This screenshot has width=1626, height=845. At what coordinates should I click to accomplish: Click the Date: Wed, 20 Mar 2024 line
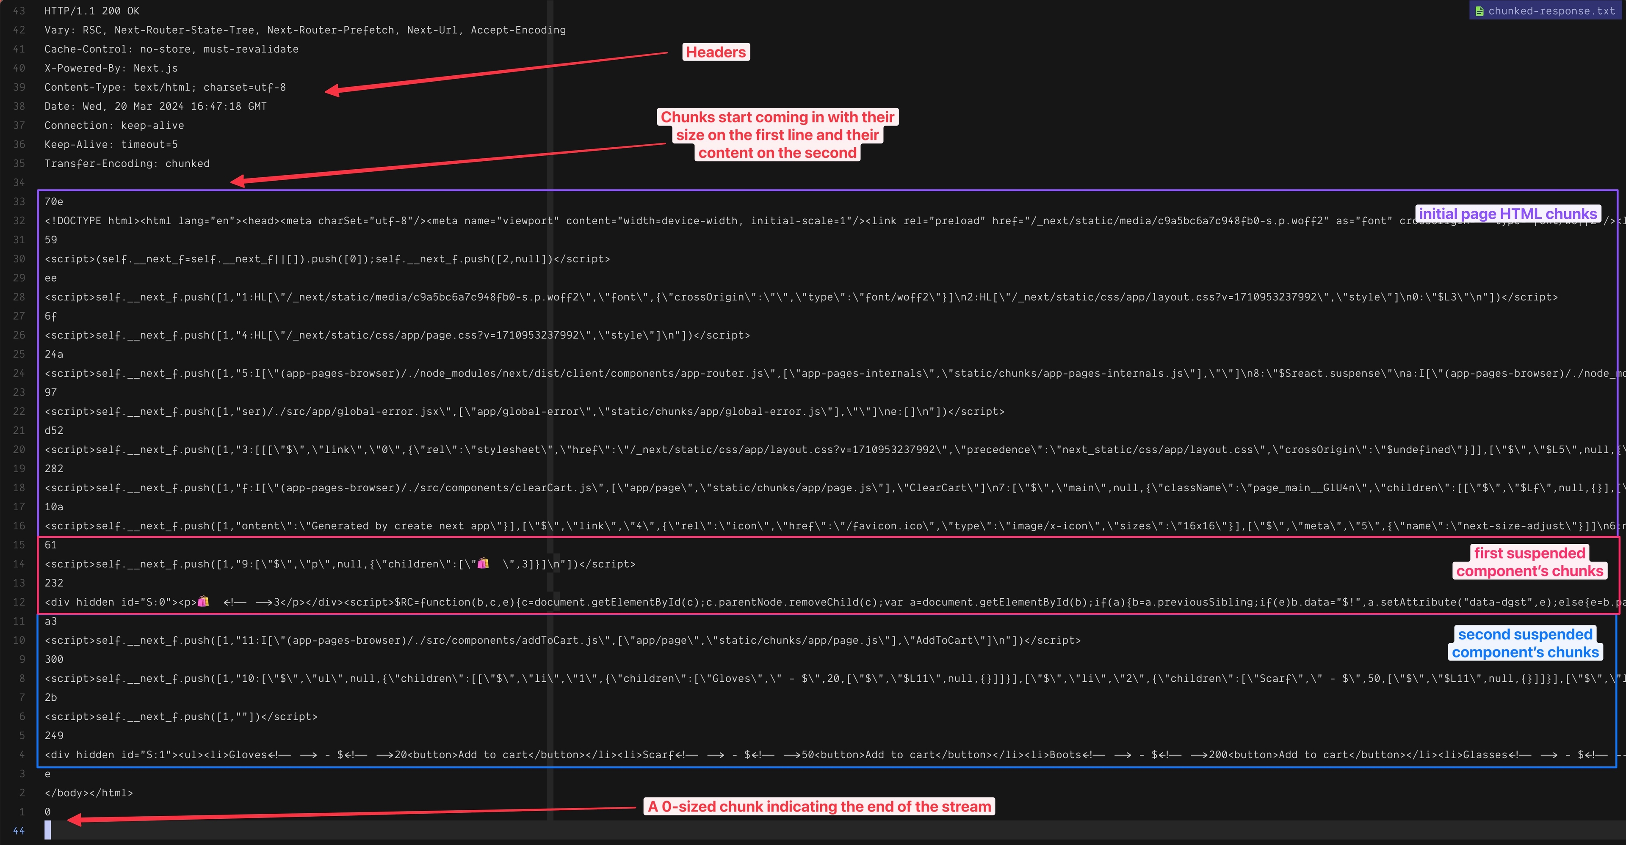click(155, 106)
